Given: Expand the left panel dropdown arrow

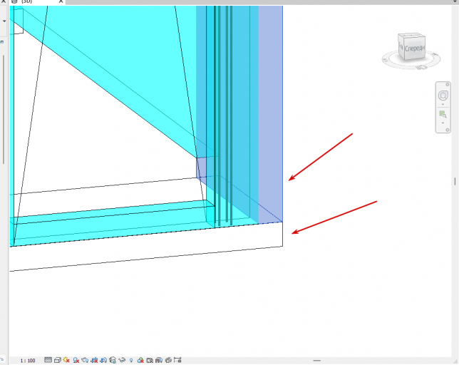Looking at the screenshot, I should click(x=4, y=21).
